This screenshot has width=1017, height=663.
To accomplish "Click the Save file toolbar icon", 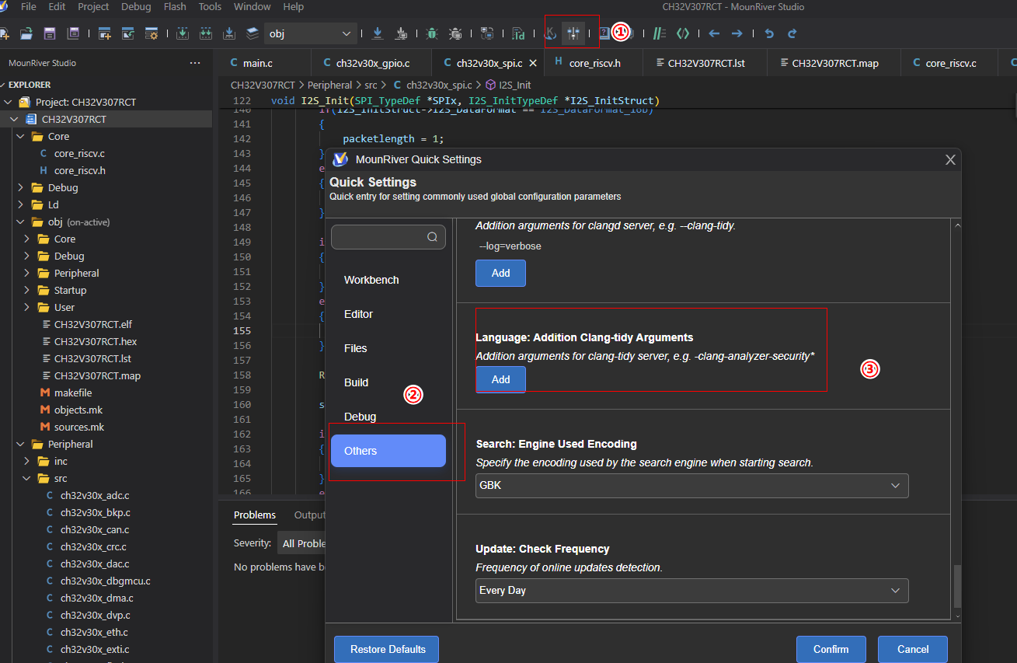I will 49,33.
